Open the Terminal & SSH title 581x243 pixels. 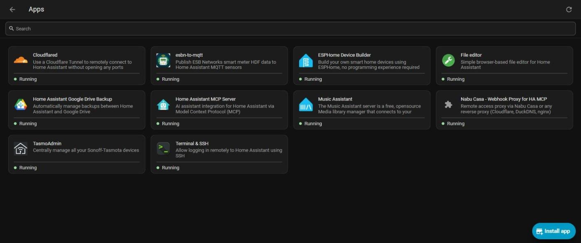192,143
